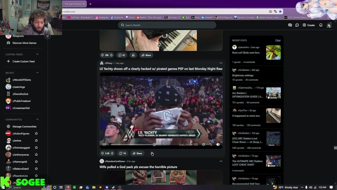Open a new browser tab
Viewport: 337px width, 190px height.
tap(90, 4)
